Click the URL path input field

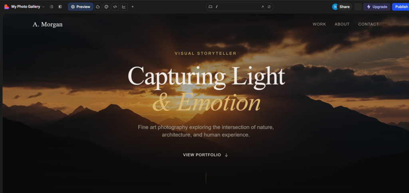pos(237,7)
